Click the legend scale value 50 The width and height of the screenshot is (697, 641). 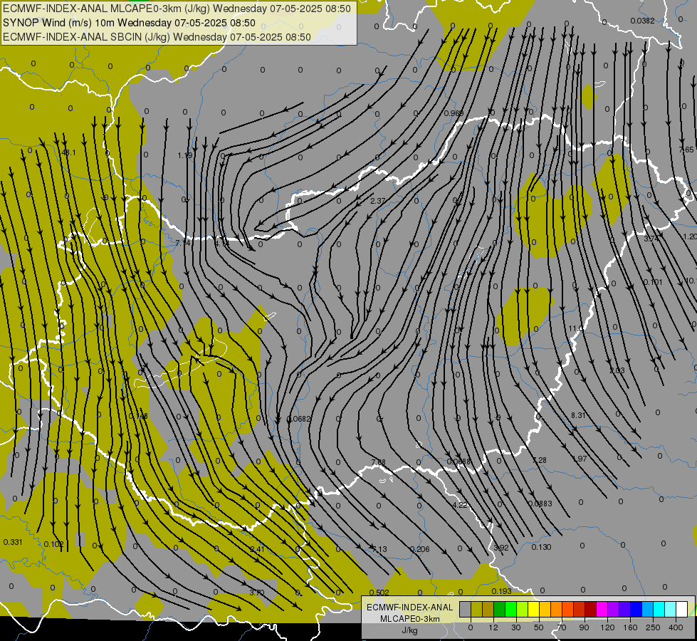(x=539, y=627)
